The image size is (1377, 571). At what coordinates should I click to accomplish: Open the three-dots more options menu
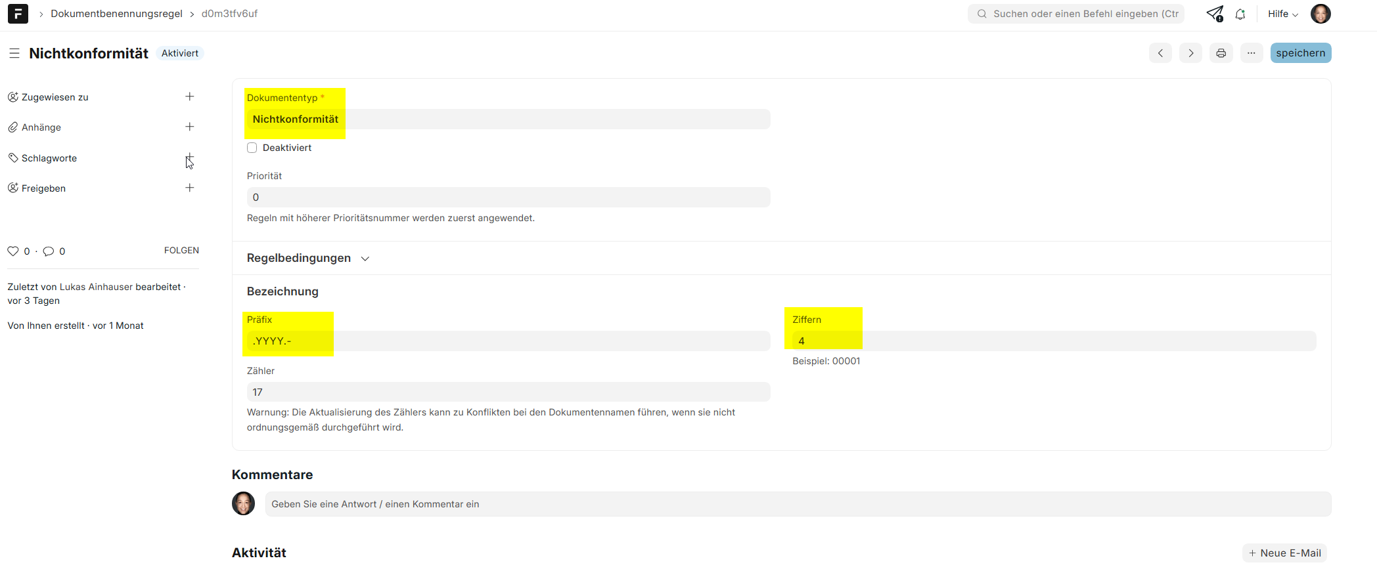[x=1251, y=53]
